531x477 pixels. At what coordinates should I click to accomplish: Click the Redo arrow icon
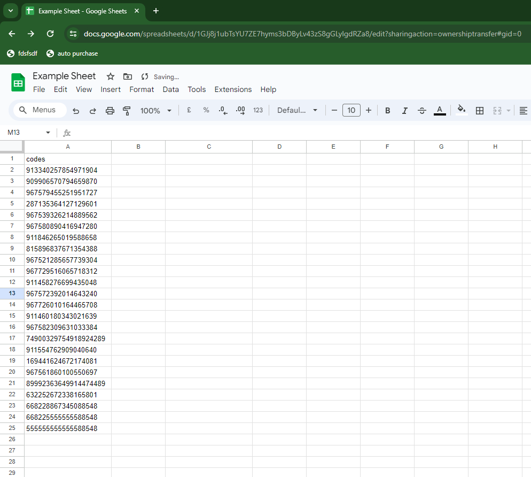point(92,111)
